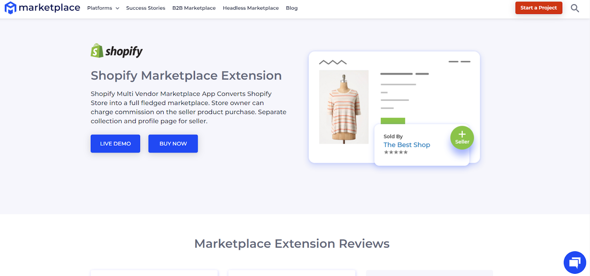Click the Sold By label

(393, 136)
